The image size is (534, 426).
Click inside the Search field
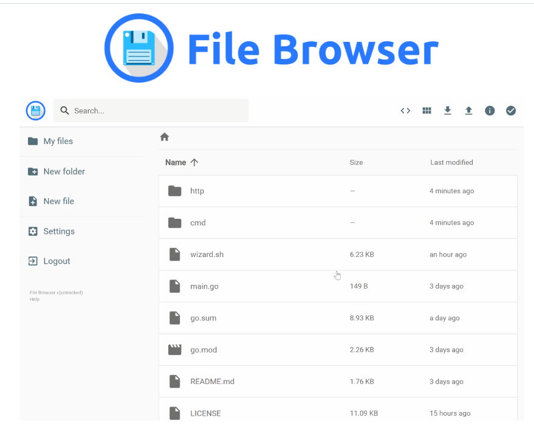(x=151, y=111)
